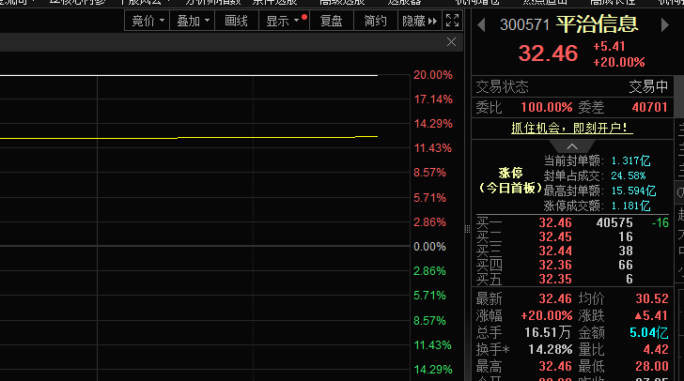This screenshot has width=684, height=381.
Task: Click the stock code 300571
Action: tap(524, 24)
